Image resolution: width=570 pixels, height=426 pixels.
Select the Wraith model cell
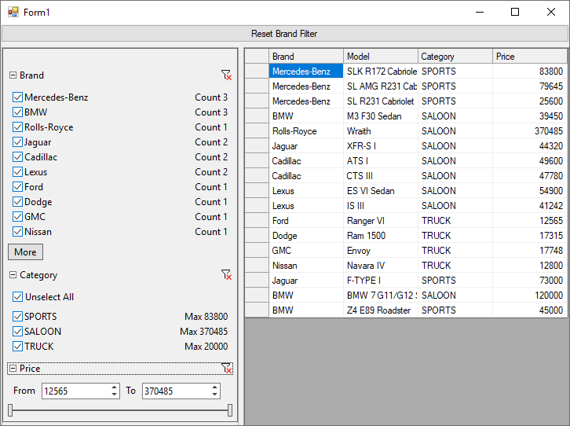(381, 131)
